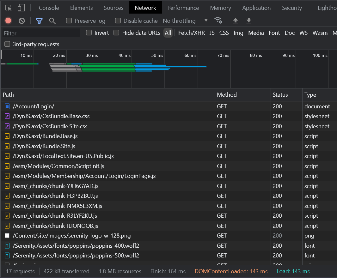Screen dimensions: 337x278
Task: Enable the Preserve log checkbox
Action: click(x=69, y=21)
